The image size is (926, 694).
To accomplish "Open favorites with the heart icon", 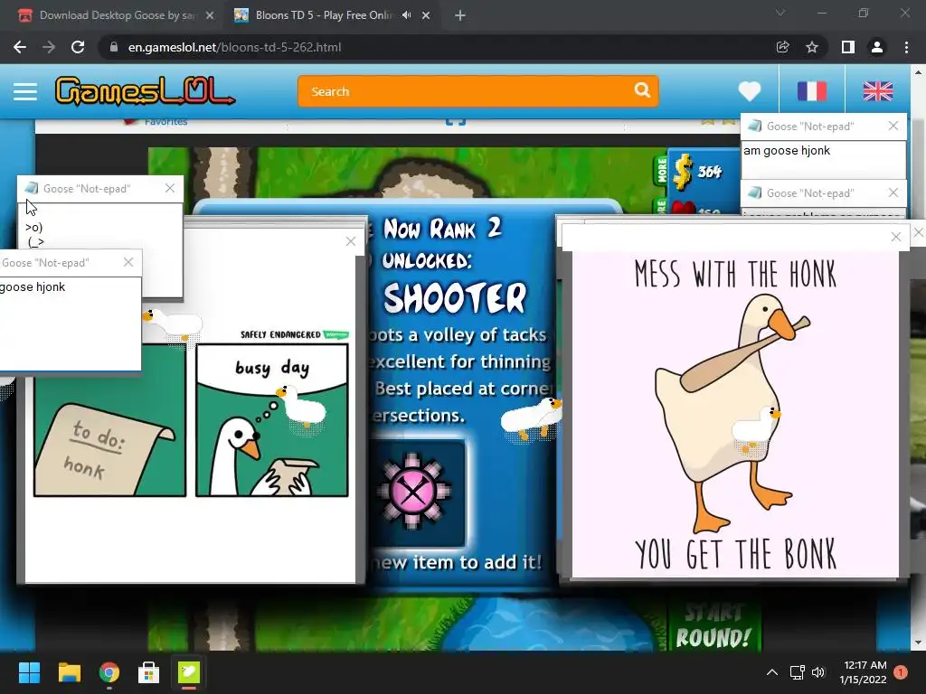I will coord(750,91).
